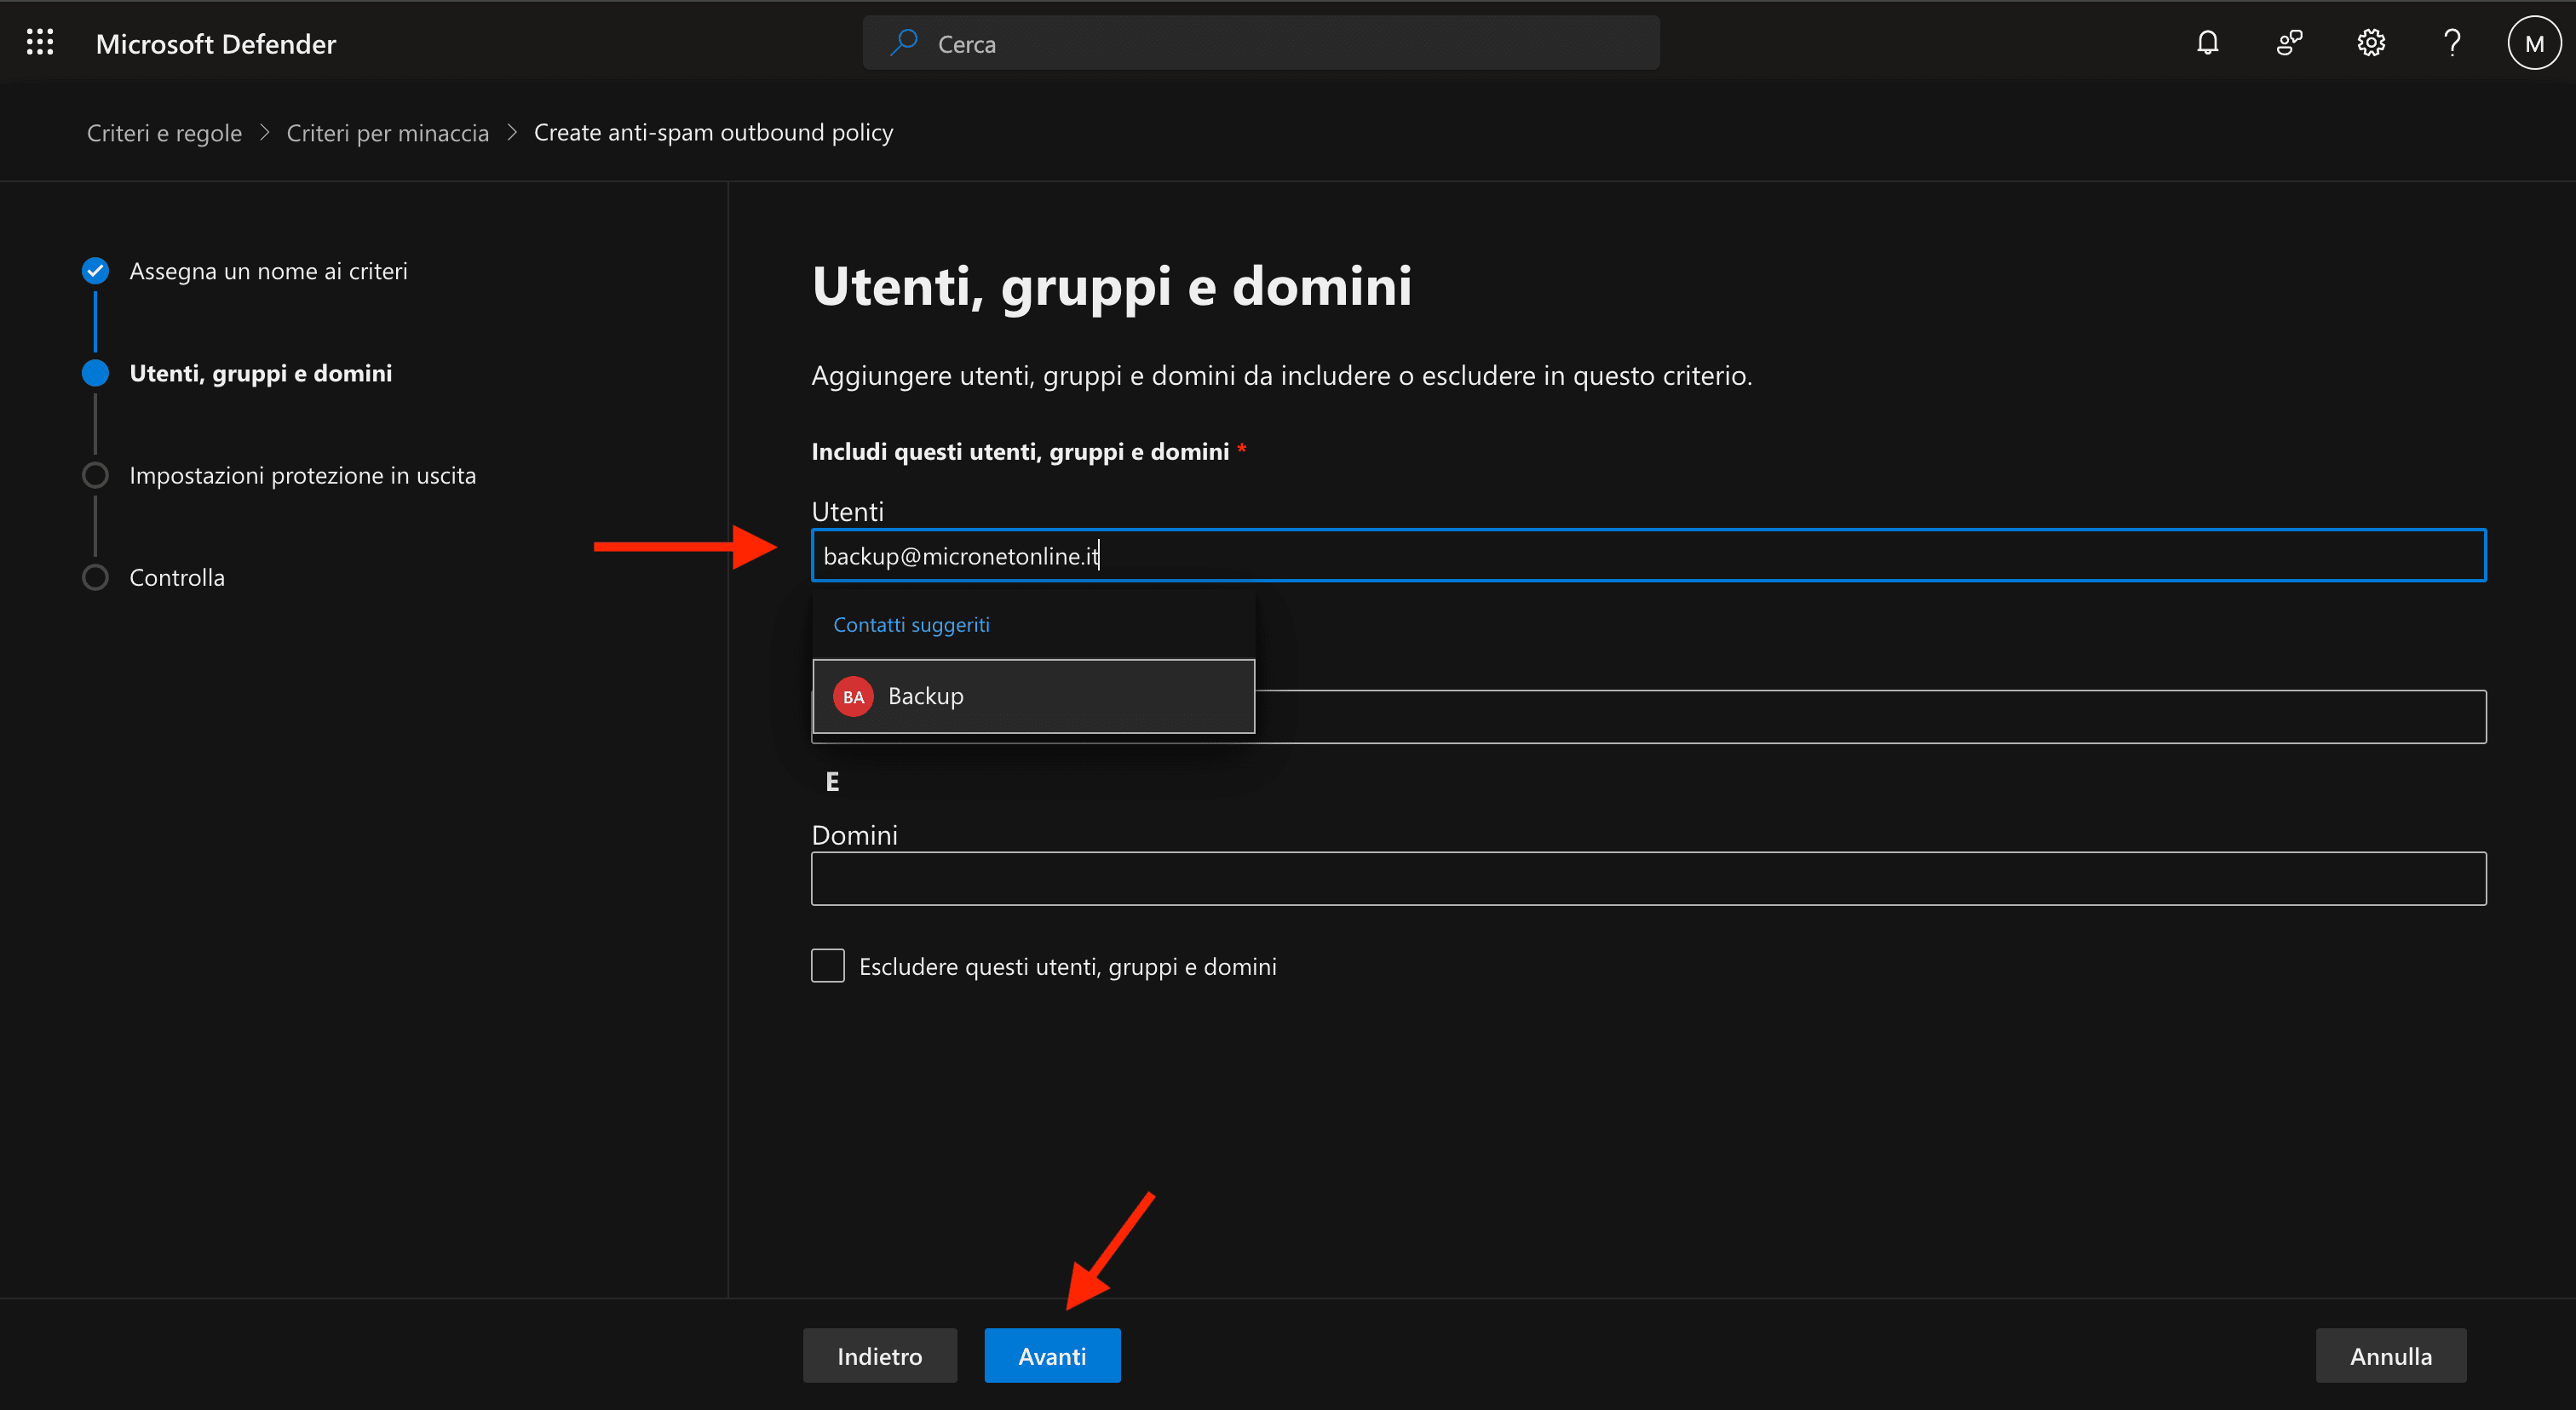Open the notifications bell
This screenshot has height=1410, width=2576.
pos(2207,42)
